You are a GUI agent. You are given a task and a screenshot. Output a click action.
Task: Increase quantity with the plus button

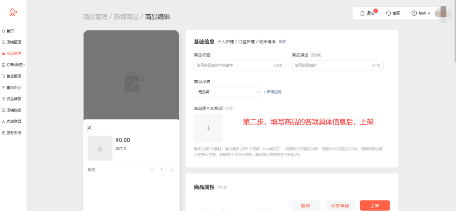click(x=171, y=170)
